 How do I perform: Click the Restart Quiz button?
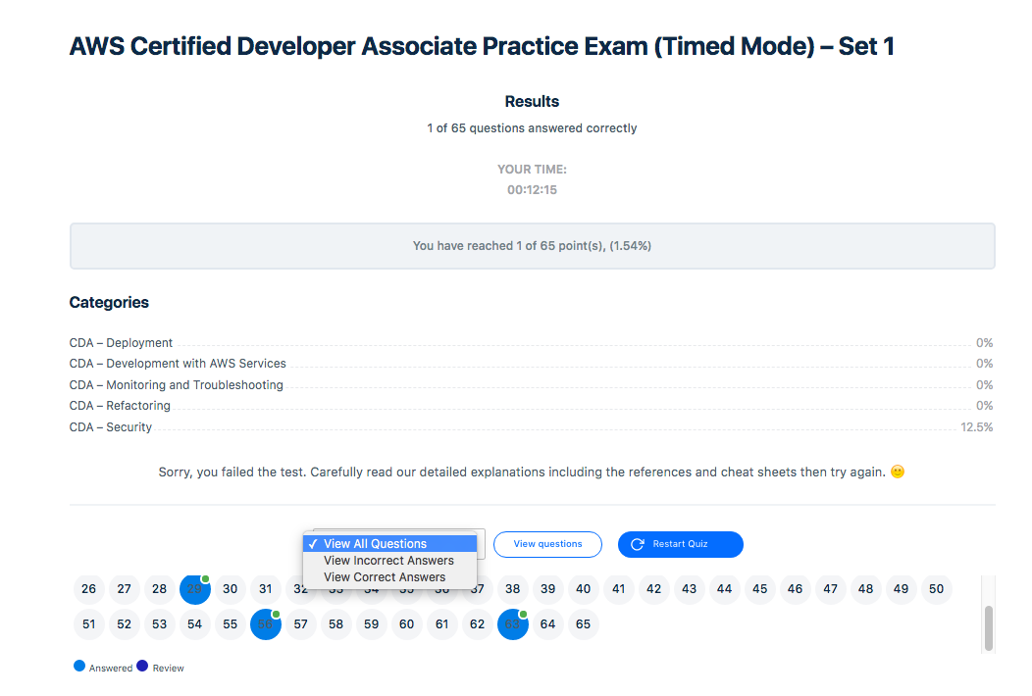680,544
